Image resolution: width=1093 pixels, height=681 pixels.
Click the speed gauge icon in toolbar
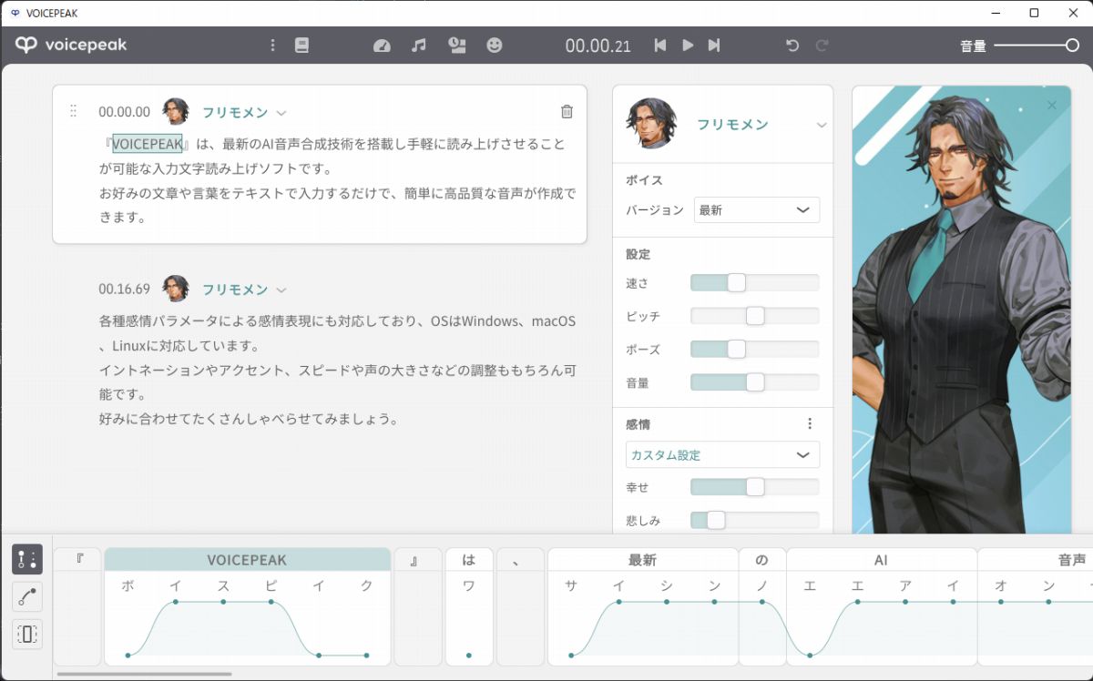point(382,46)
